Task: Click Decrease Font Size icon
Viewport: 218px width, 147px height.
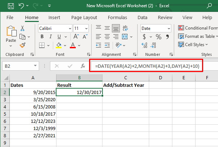Action: tap(85, 36)
